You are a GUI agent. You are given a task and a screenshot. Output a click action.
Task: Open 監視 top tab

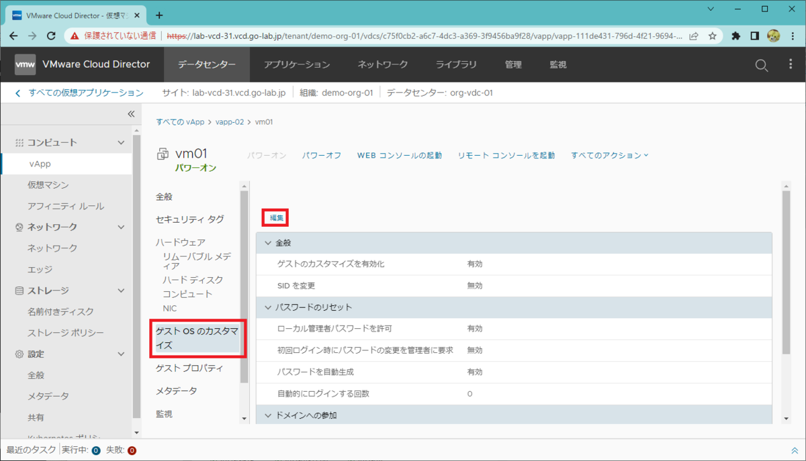click(x=558, y=64)
